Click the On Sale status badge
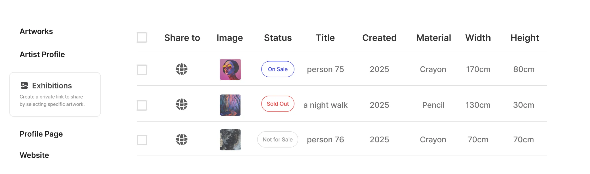 [277, 69]
